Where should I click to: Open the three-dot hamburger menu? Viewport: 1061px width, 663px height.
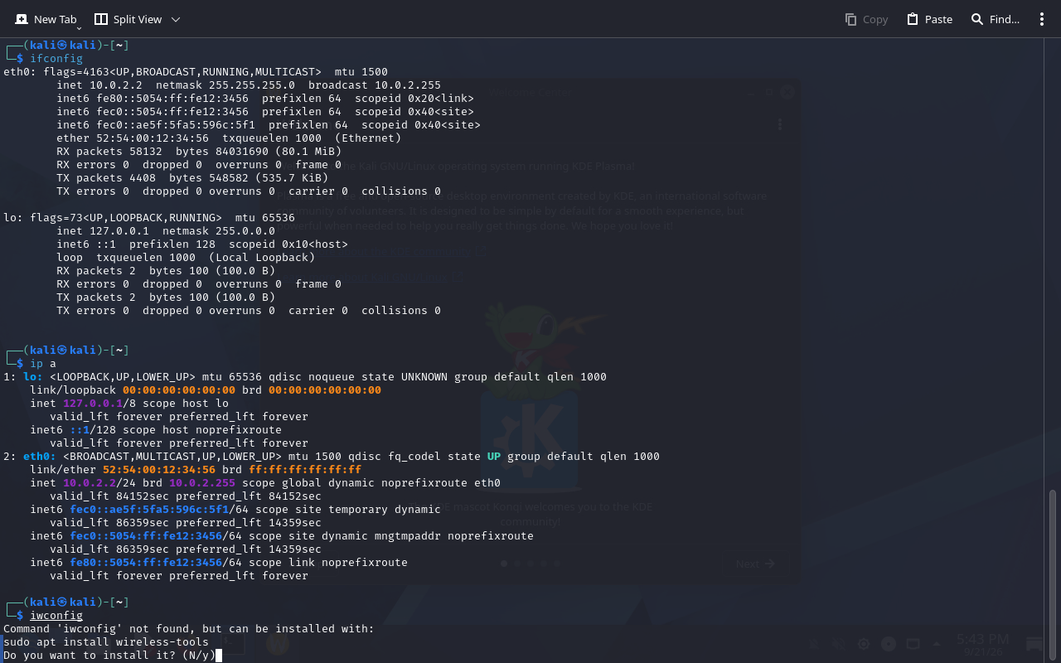coord(1042,19)
